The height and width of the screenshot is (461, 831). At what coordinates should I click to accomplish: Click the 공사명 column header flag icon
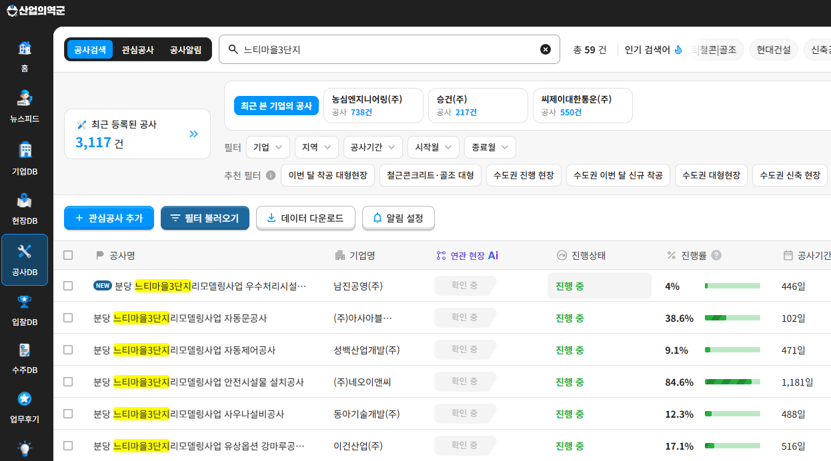(x=100, y=255)
